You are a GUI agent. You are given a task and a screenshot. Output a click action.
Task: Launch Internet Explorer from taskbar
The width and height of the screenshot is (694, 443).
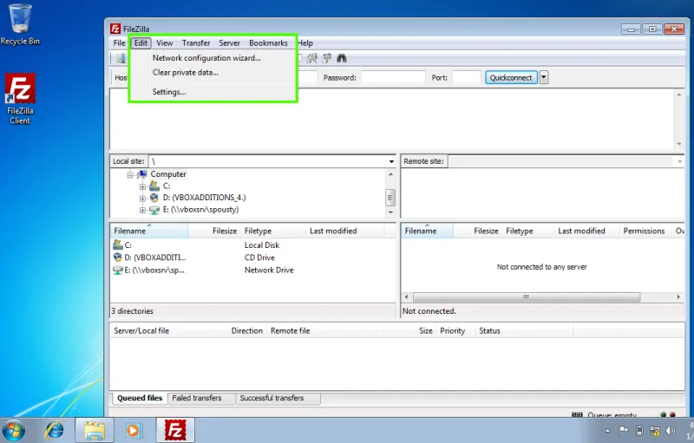(55, 430)
